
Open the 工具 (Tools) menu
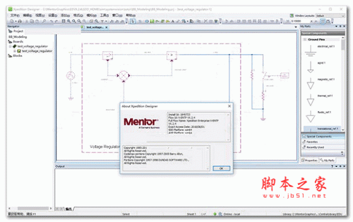(x=104, y=15)
